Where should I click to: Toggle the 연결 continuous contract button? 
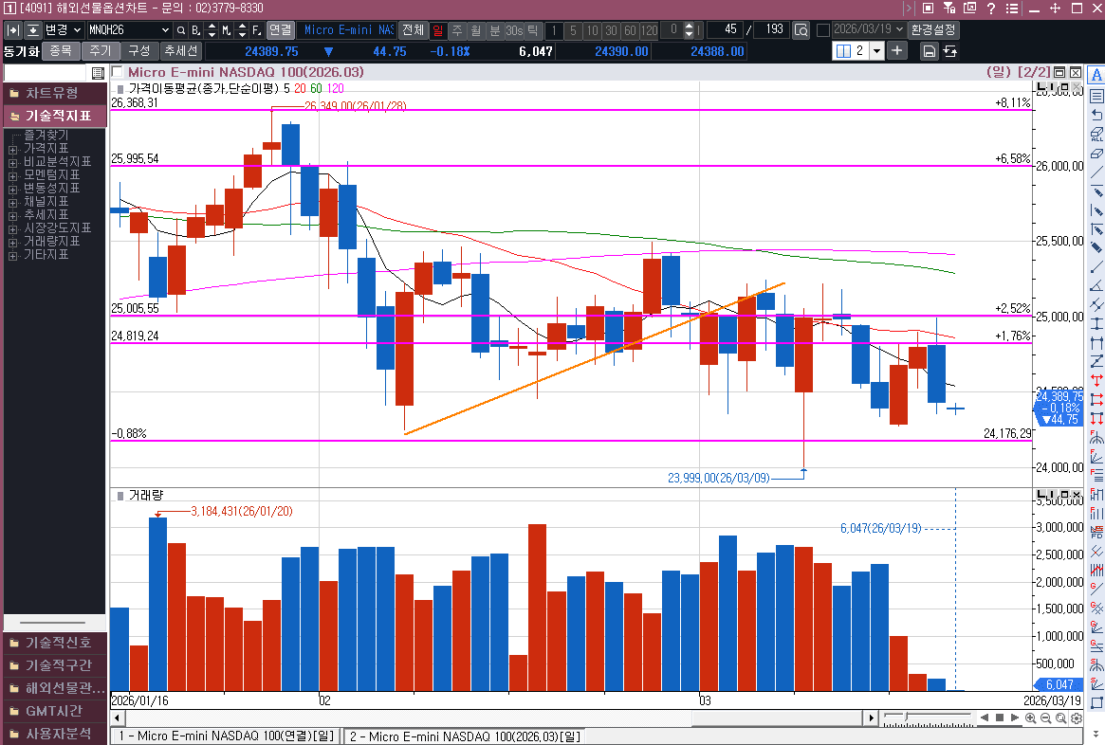click(280, 30)
